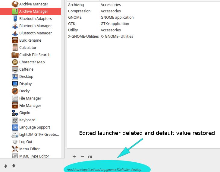The width and height of the screenshot is (220, 172).
Task: Select the Utility category cell
Action: click(73, 30)
